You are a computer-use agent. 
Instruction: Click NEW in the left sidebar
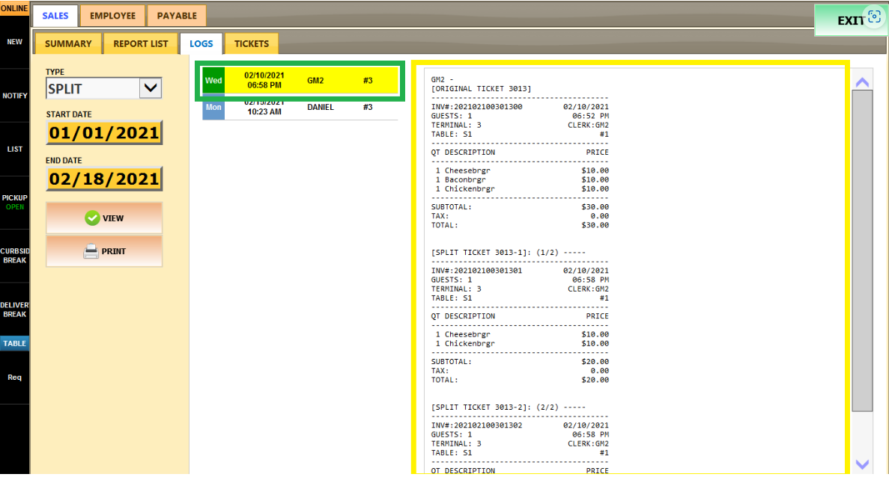[14, 42]
